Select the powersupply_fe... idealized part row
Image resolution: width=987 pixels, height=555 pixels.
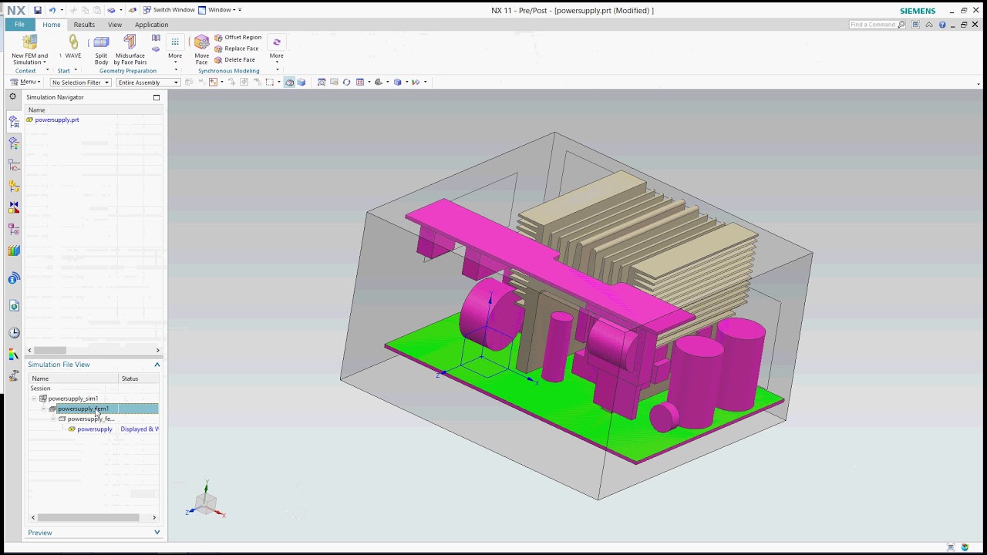91,419
